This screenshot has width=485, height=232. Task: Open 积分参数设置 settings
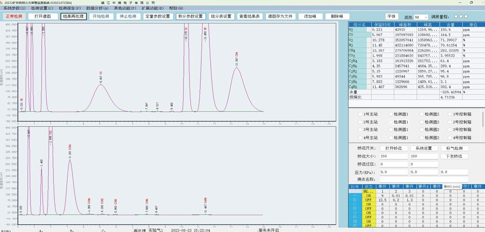point(190,16)
